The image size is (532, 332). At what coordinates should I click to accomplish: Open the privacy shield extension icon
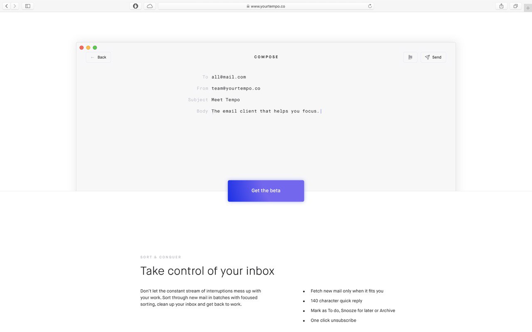tap(135, 6)
